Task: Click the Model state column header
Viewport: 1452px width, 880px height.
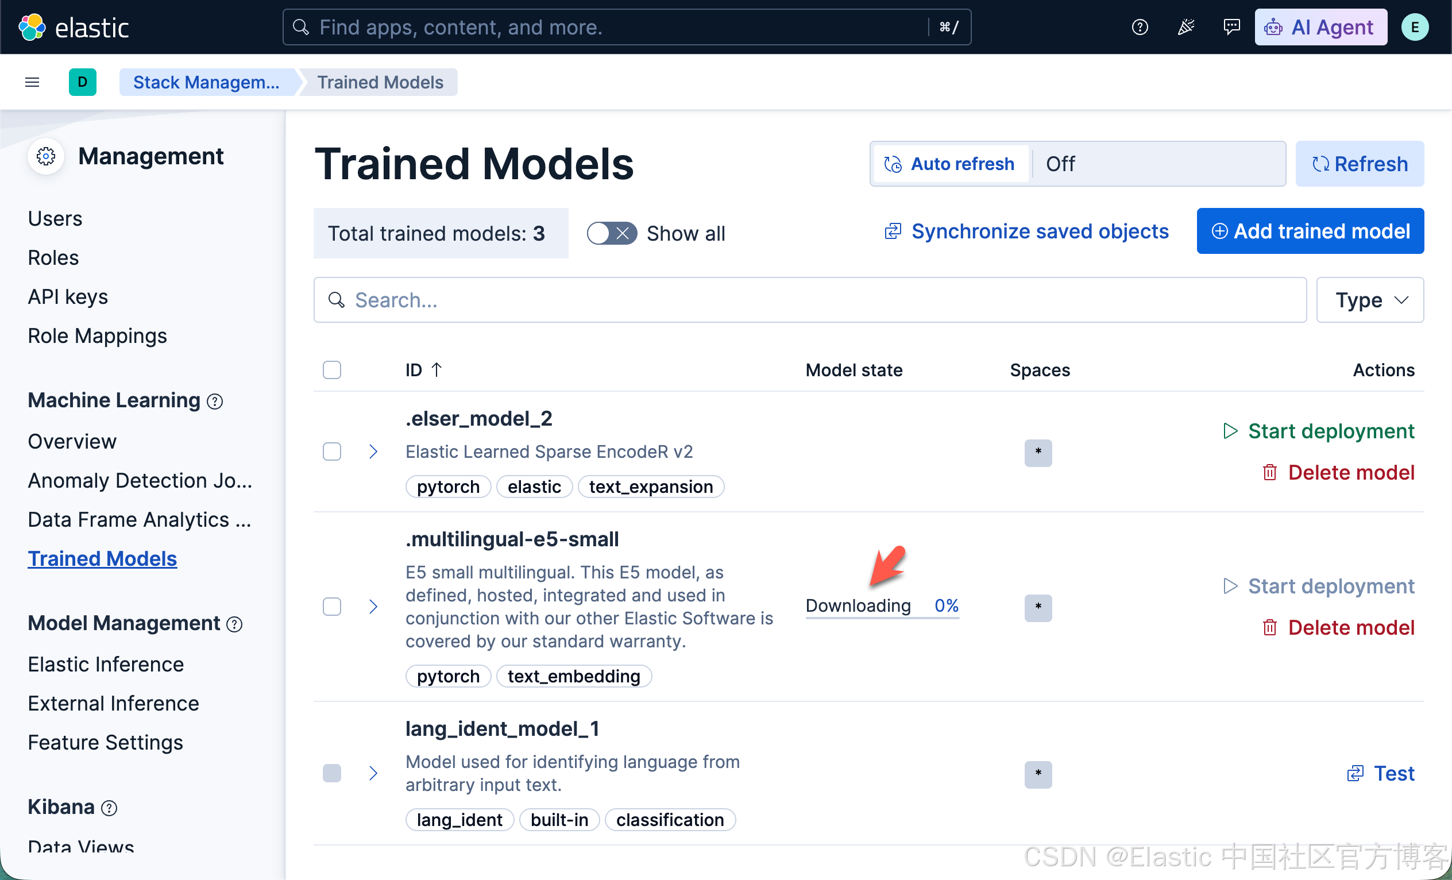Action: pyautogui.click(x=854, y=369)
